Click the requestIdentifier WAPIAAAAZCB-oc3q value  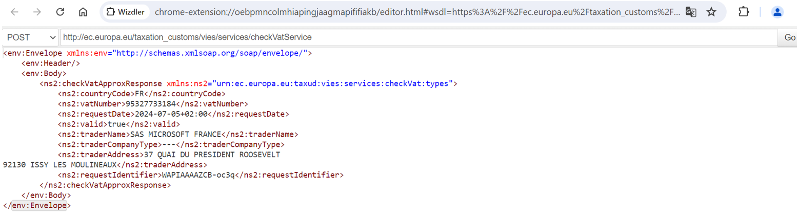point(197,175)
